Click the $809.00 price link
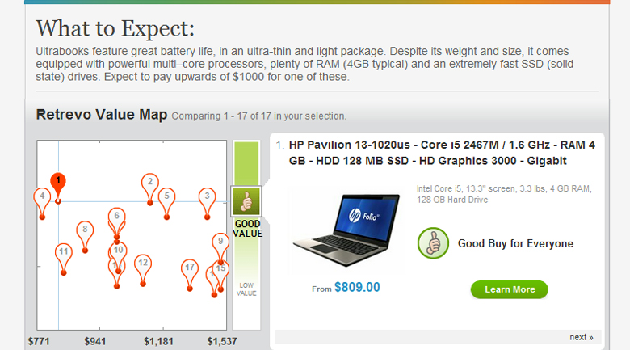The height and width of the screenshot is (350, 630). pyautogui.click(x=356, y=287)
